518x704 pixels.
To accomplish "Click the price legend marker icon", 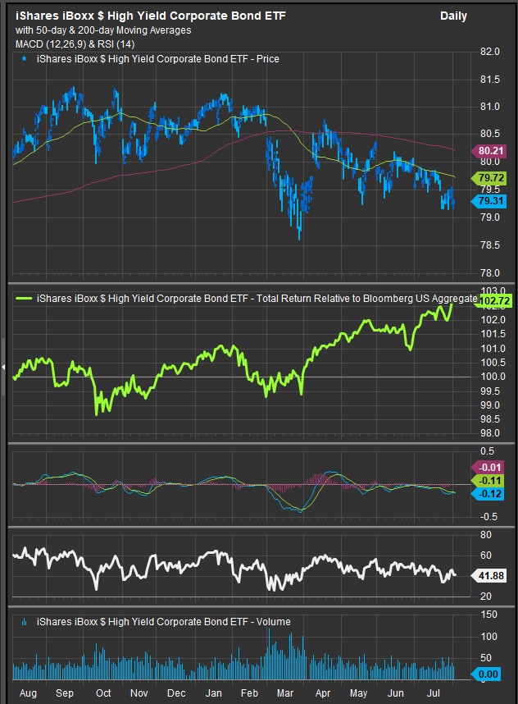I will [25, 58].
